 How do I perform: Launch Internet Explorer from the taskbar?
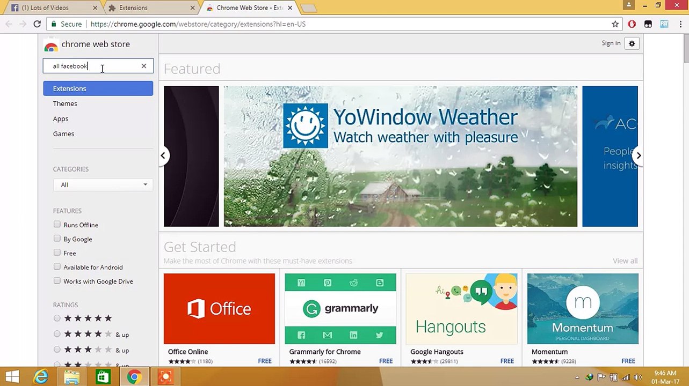[x=41, y=377]
